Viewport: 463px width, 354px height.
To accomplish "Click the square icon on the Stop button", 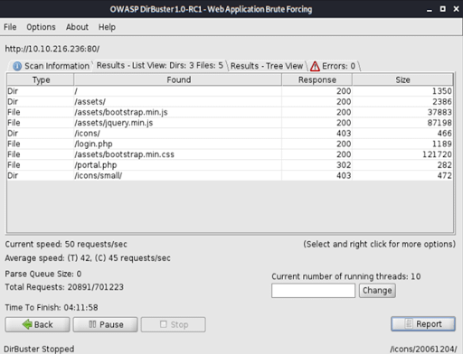I will click(x=164, y=324).
